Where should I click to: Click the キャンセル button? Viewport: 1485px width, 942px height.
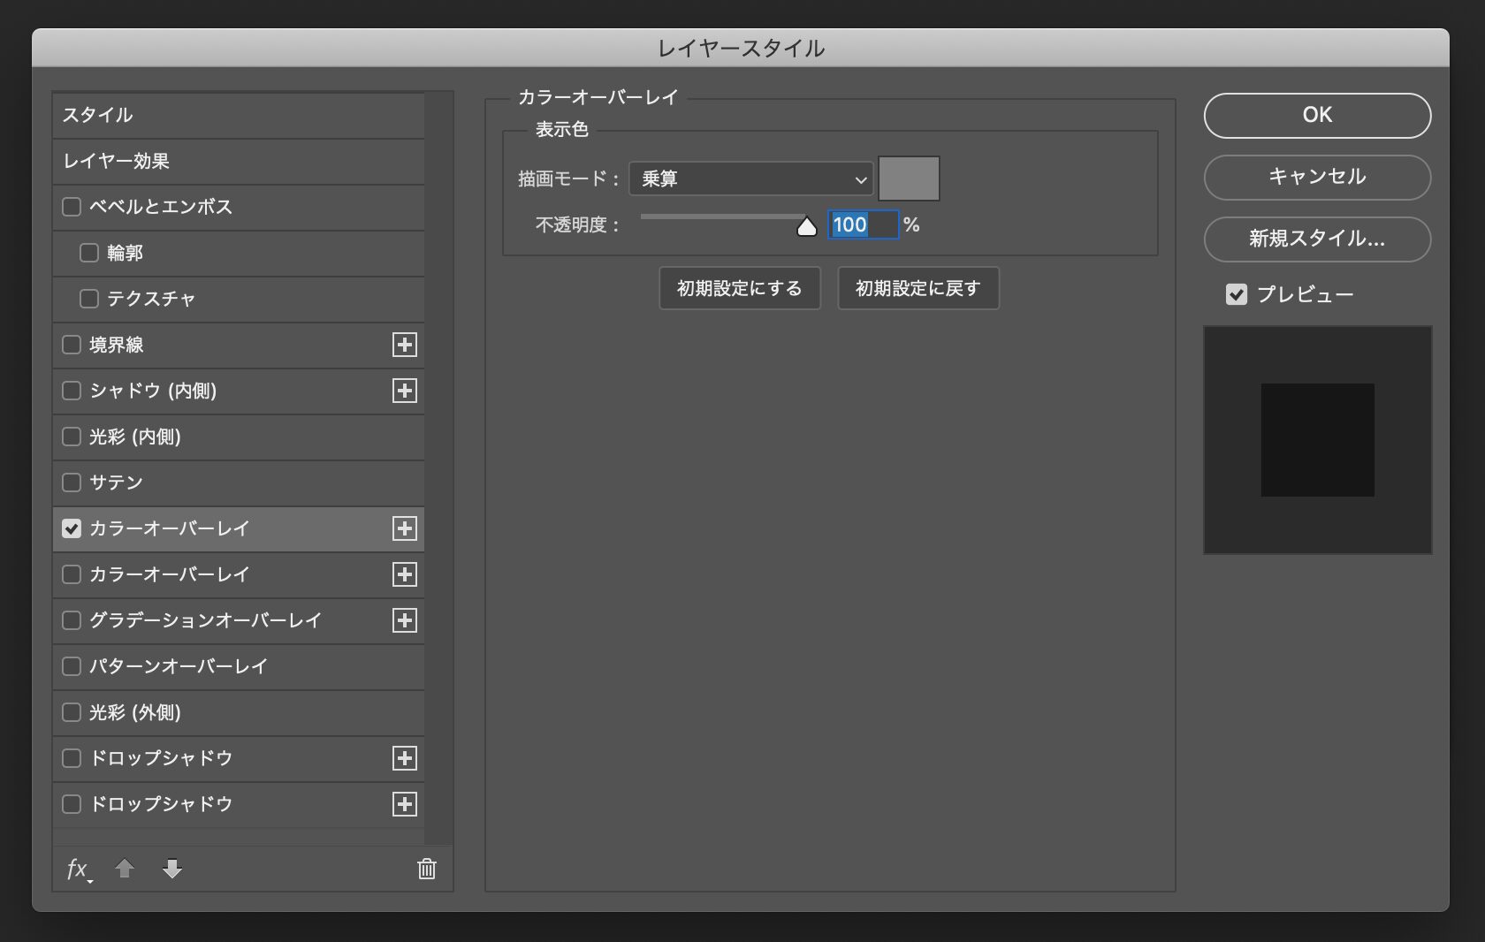coord(1317,177)
